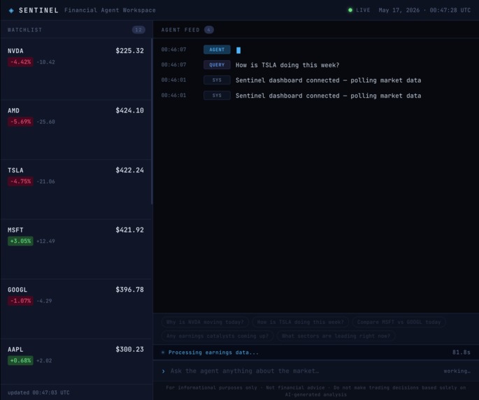The width and height of the screenshot is (479, 400).
Task: Click the 'working…' status label
Action: pyautogui.click(x=457, y=371)
